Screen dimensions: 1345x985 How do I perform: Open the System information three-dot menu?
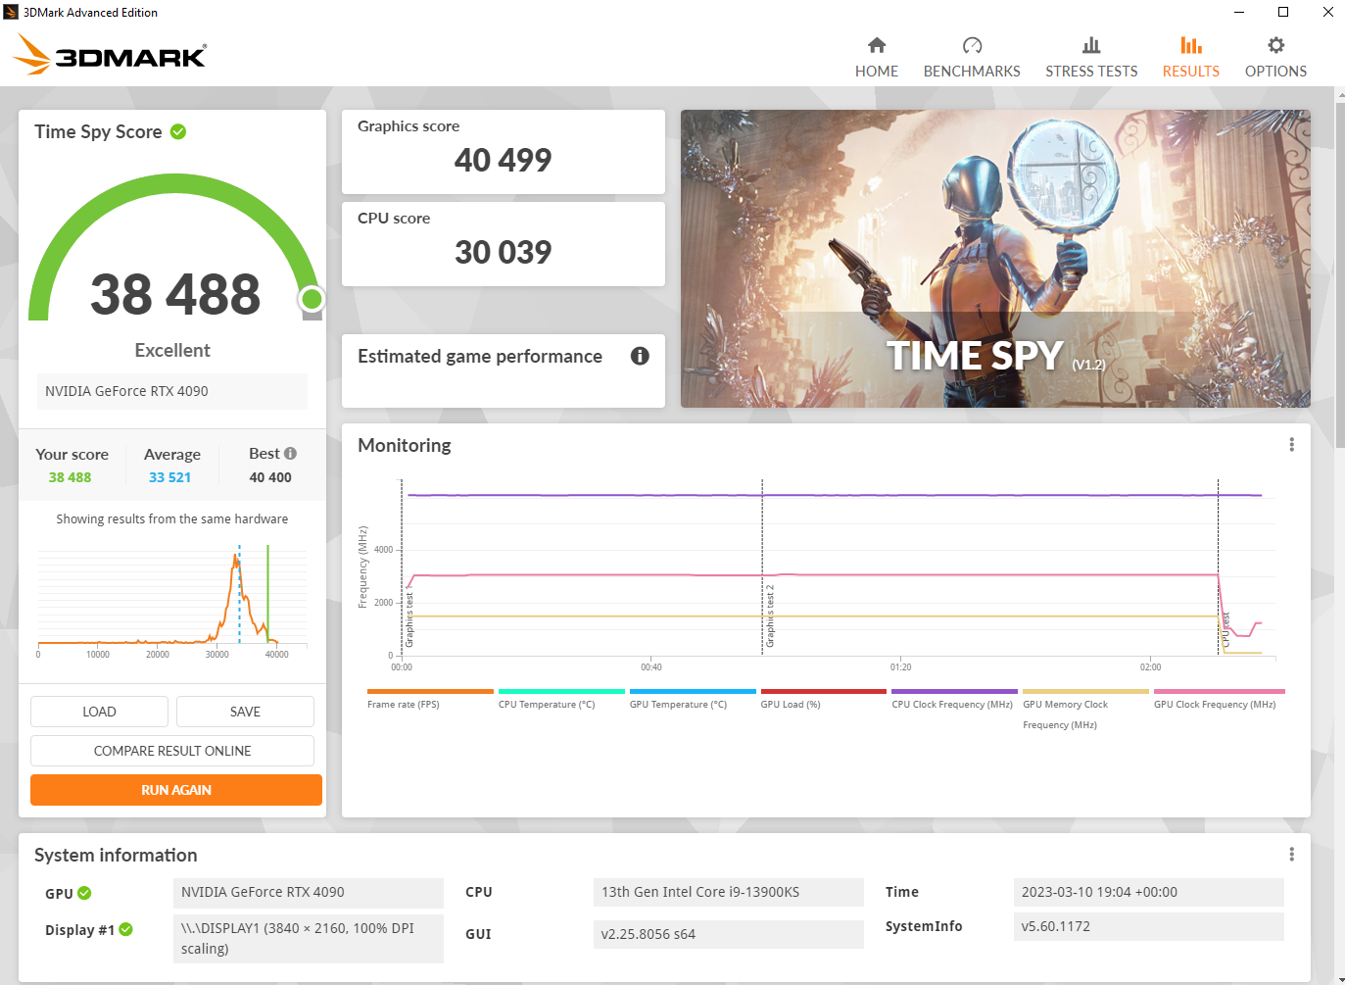[1291, 854]
